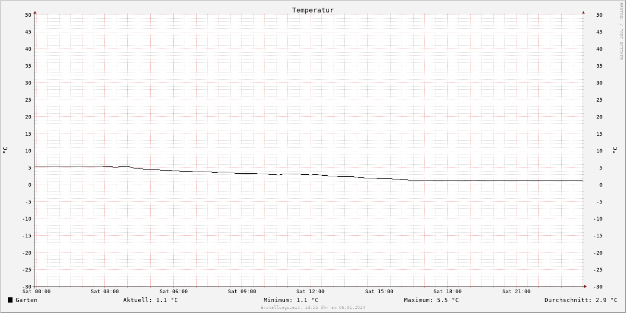This screenshot has height=313, width=626.
Task: Click the 'Sat 12:00' time label
Action: 310,292
